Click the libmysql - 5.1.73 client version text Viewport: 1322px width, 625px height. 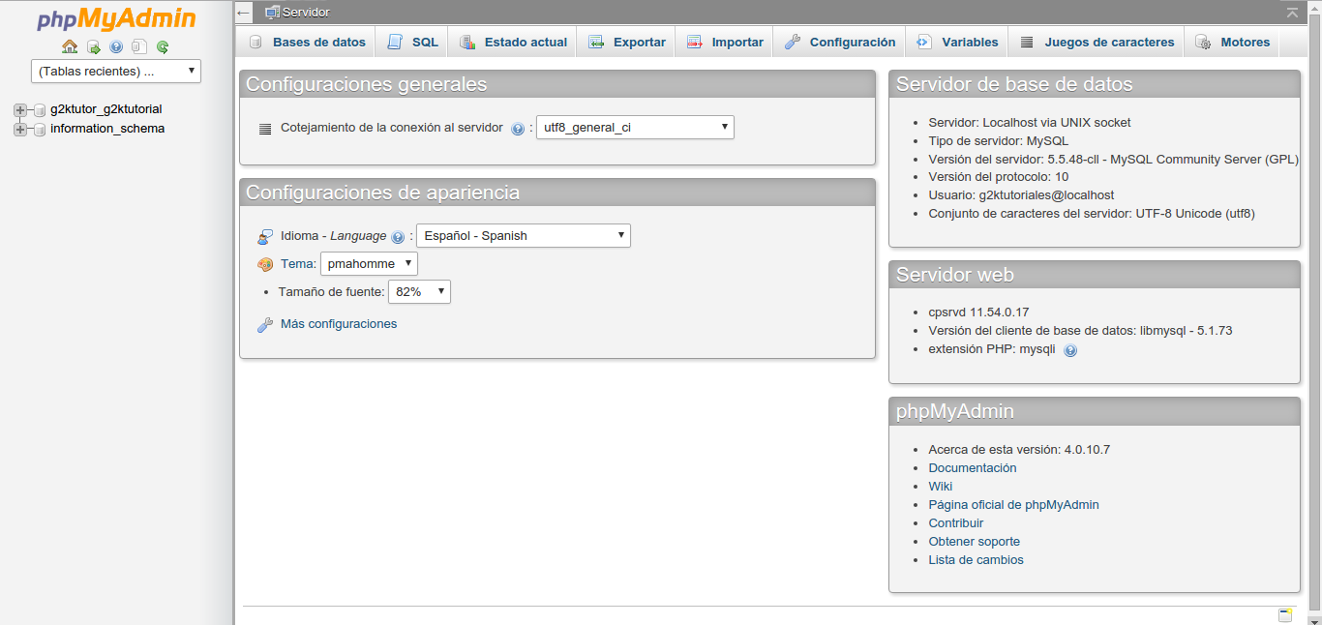click(x=1080, y=331)
